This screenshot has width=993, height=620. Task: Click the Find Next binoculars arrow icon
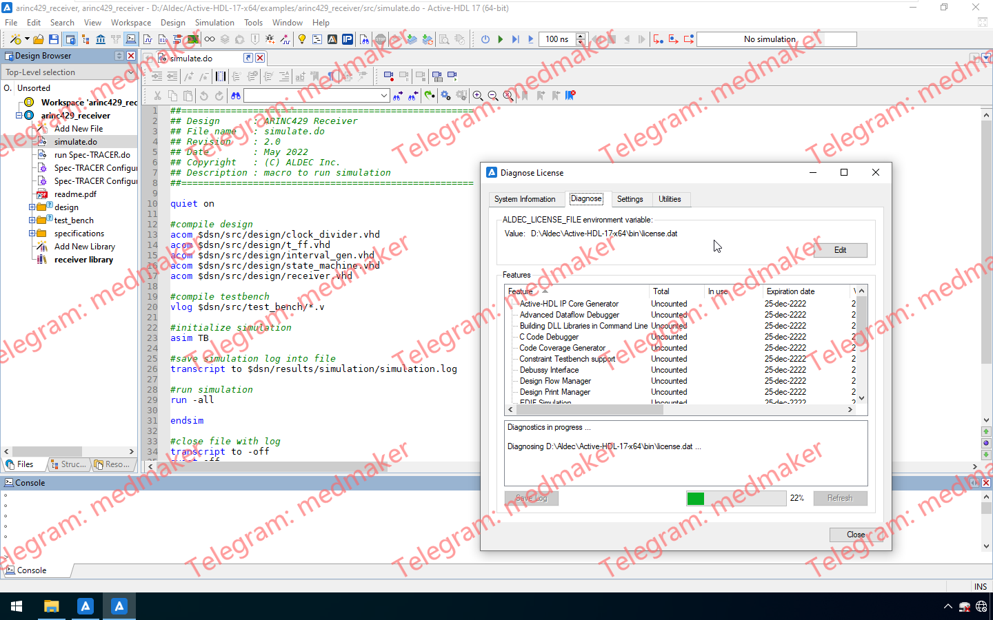point(398,96)
